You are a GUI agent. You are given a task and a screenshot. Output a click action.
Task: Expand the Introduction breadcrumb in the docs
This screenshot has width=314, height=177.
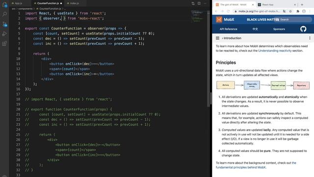[x=232, y=38]
